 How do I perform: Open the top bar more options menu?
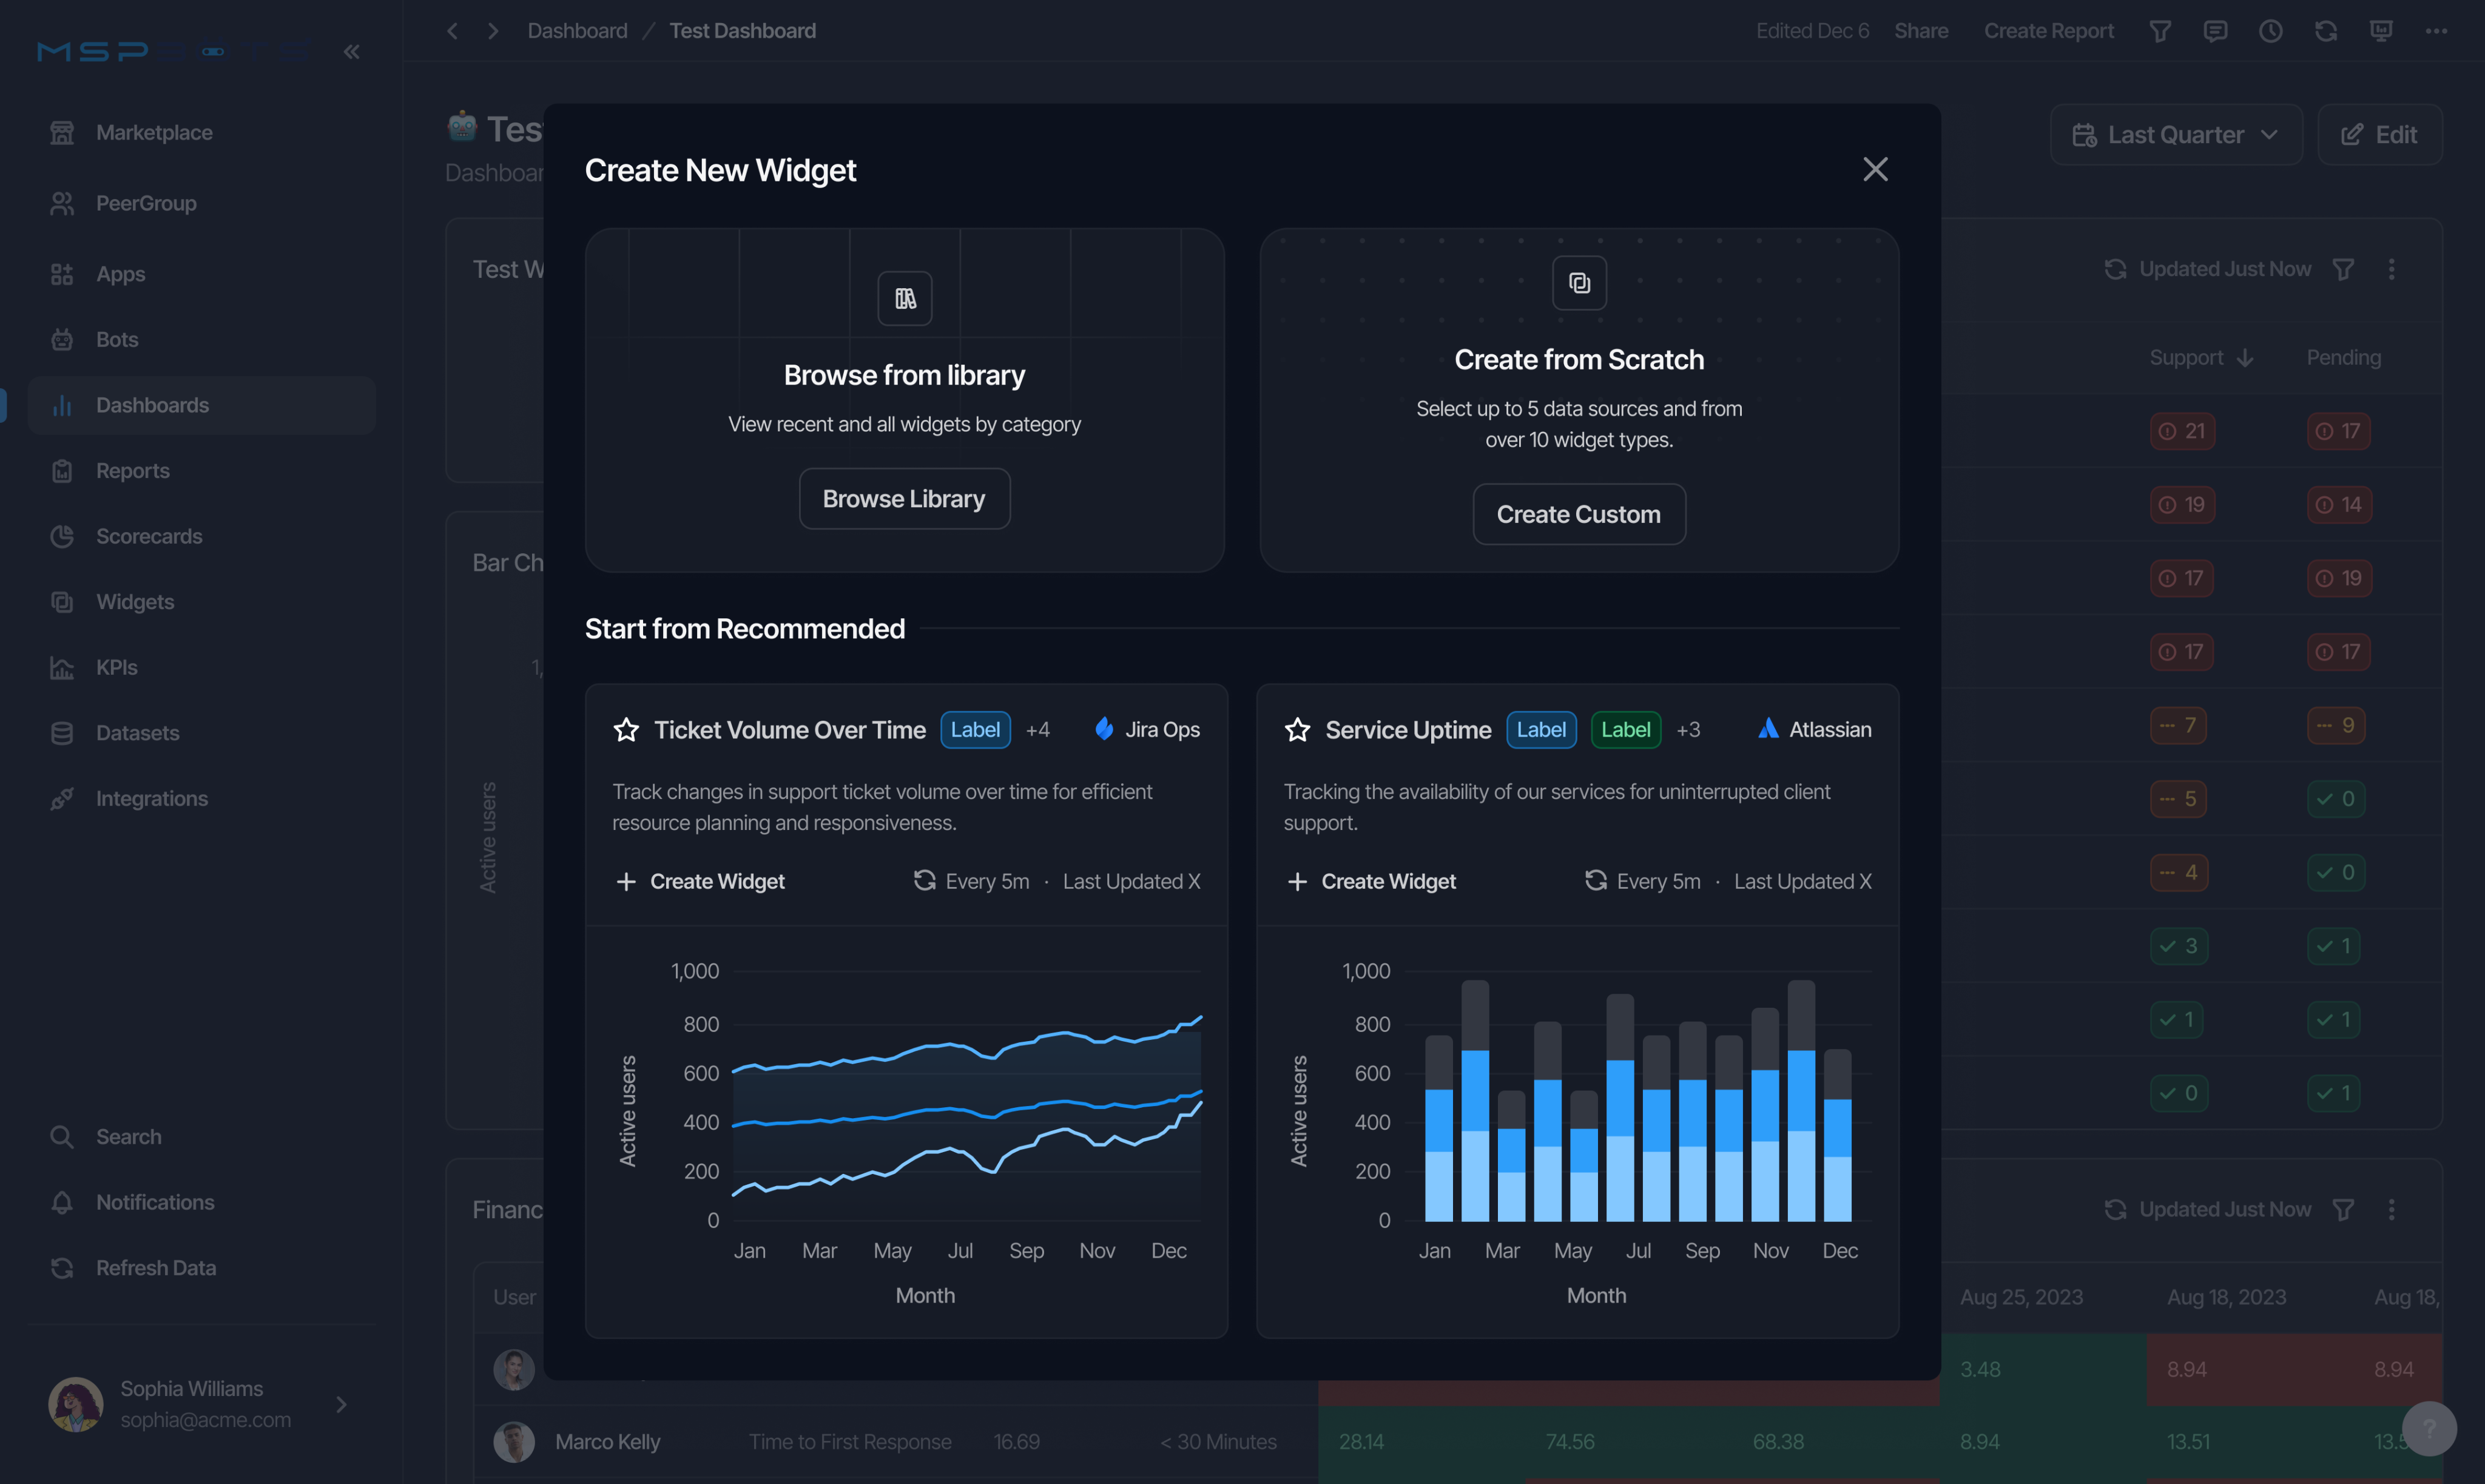[x=2436, y=31]
